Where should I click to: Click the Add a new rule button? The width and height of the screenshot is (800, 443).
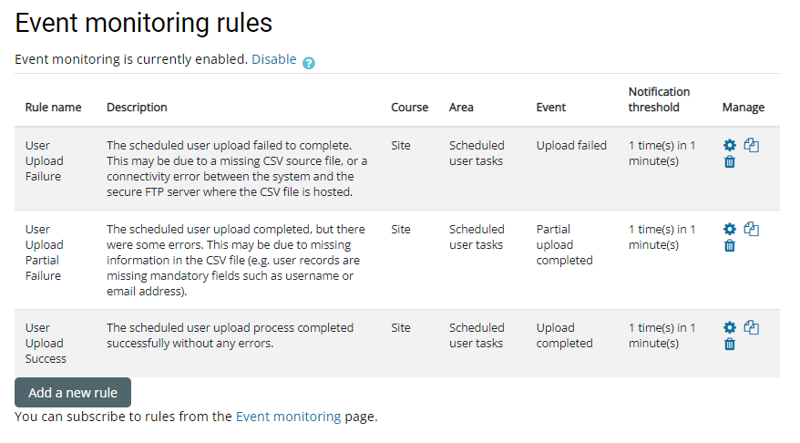[x=73, y=393]
